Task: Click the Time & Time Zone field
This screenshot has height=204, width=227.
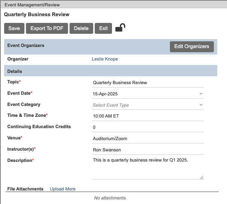Action: tap(148, 116)
